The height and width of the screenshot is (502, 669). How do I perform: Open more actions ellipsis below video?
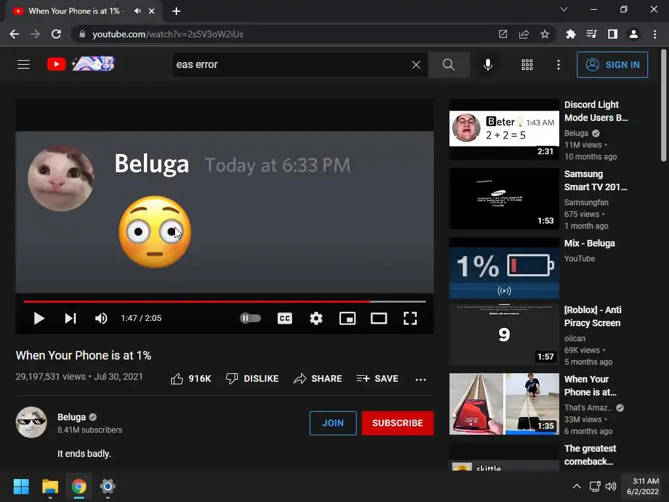click(421, 379)
